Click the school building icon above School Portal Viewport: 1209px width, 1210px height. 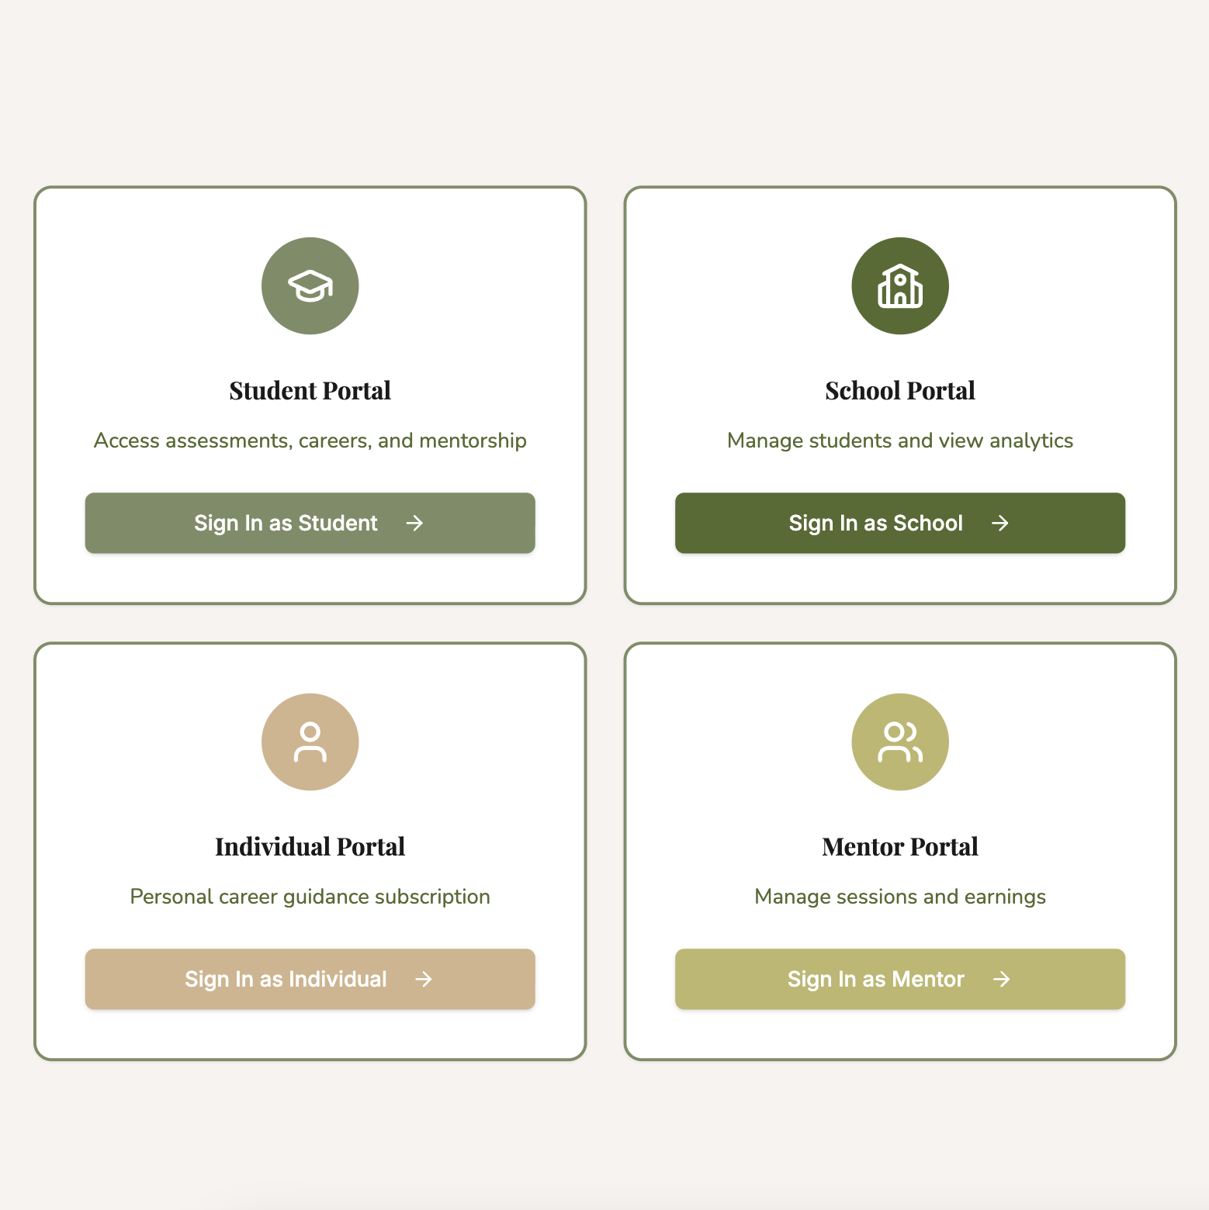point(899,285)
